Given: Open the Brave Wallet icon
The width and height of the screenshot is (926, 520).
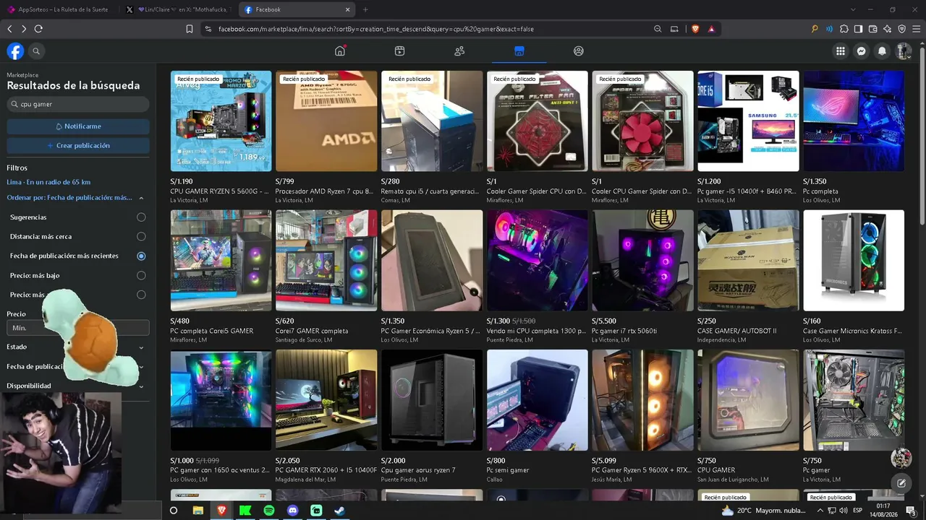Looking at the screenshot, I should (872, 29).
